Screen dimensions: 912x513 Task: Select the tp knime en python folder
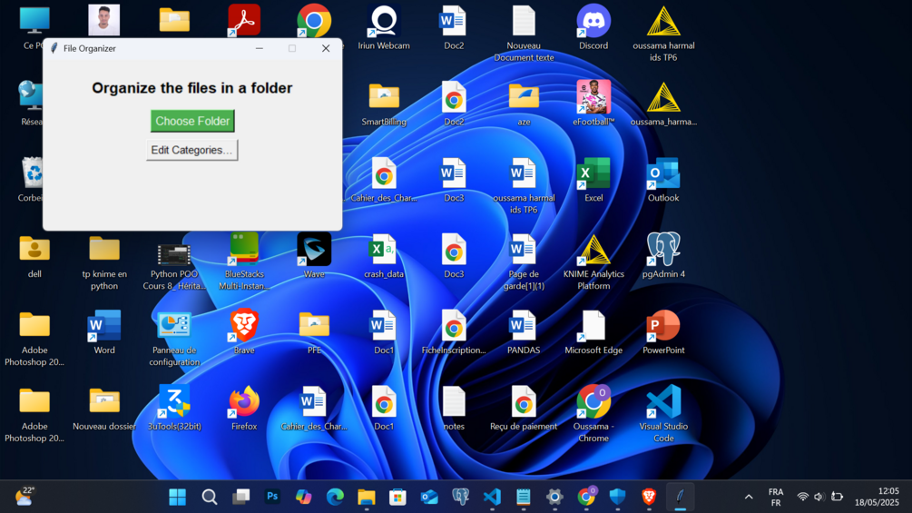[104, 262]
